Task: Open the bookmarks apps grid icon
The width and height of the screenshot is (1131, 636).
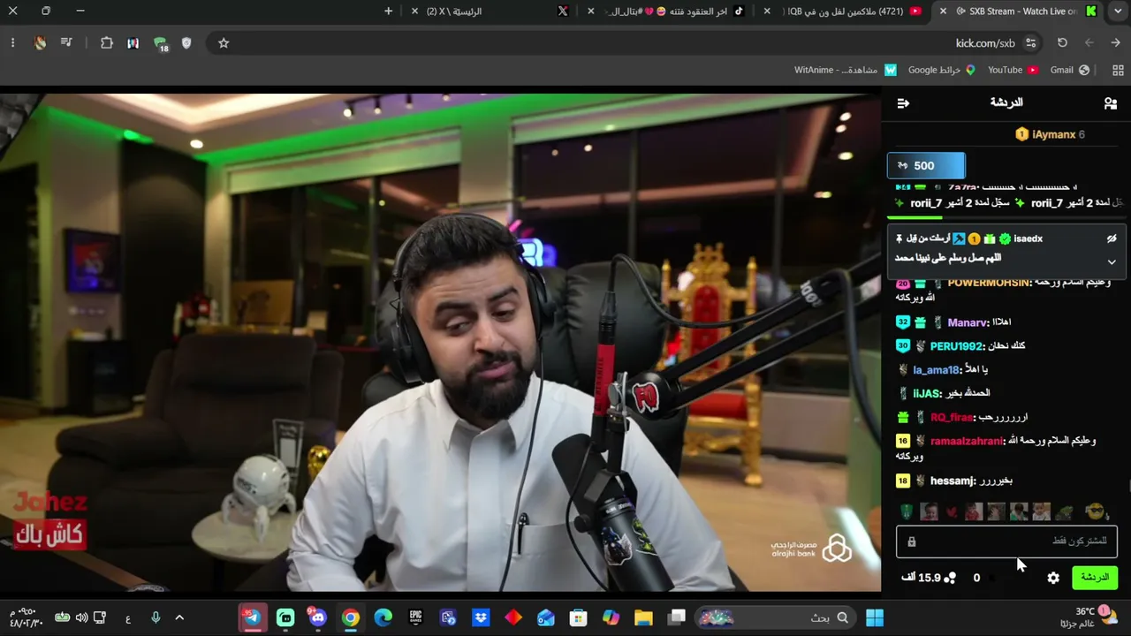Action: tap(1118, 70)
